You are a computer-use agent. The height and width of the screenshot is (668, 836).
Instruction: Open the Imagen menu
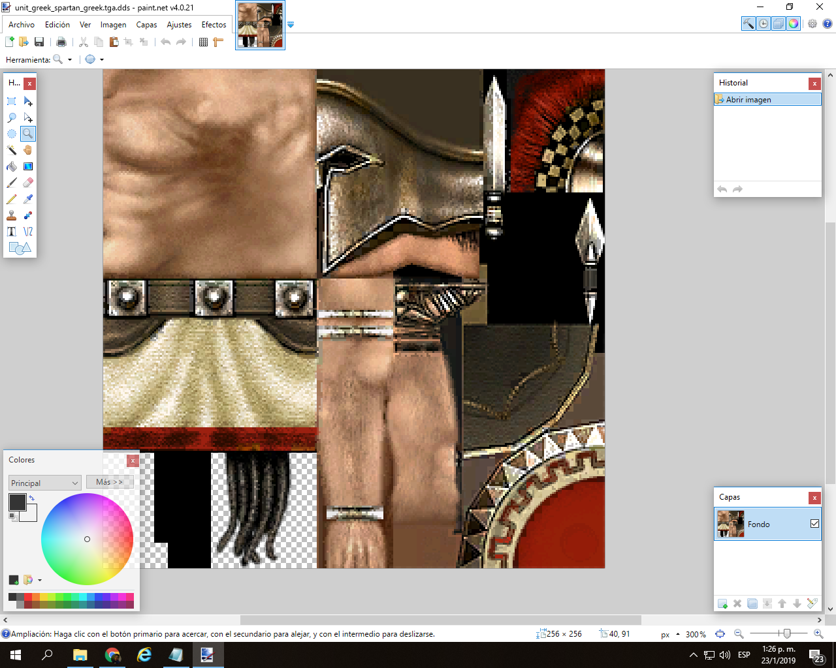point(113,25)
